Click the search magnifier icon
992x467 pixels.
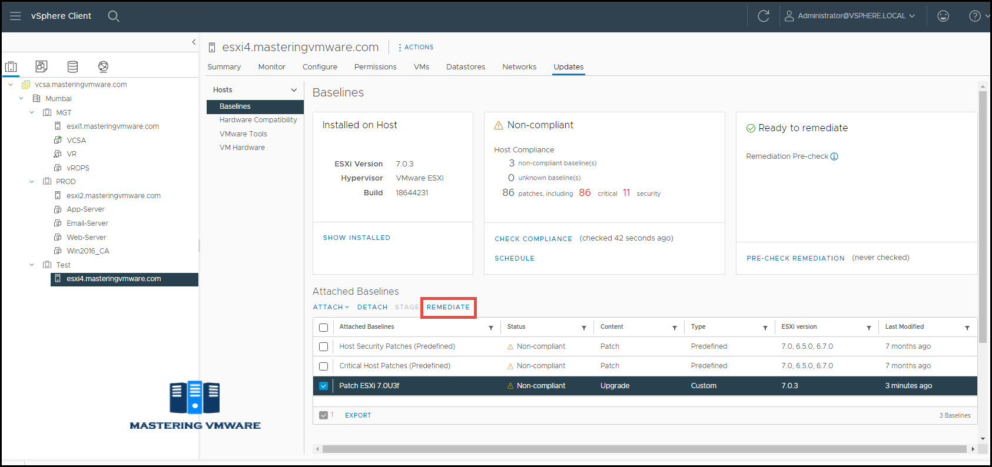tap(114, 16)
